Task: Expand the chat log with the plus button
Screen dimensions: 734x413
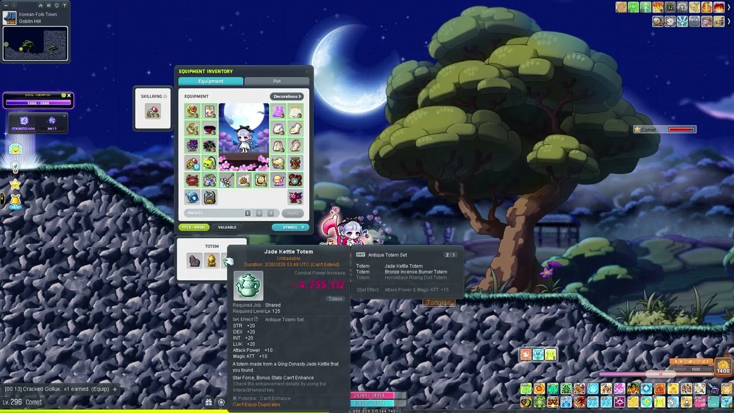Action: point(115,389)
